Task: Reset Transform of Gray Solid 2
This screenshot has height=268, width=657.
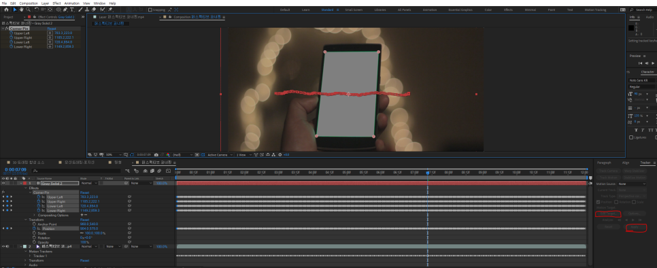Action: (84, 220)
